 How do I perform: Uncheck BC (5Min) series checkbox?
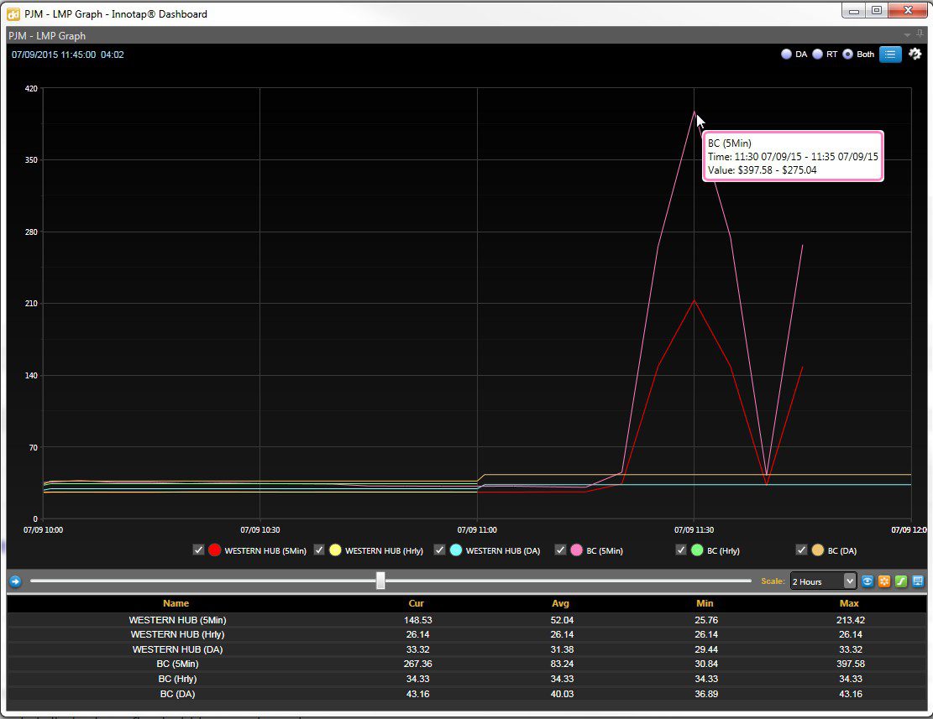(x=560, y=550)
